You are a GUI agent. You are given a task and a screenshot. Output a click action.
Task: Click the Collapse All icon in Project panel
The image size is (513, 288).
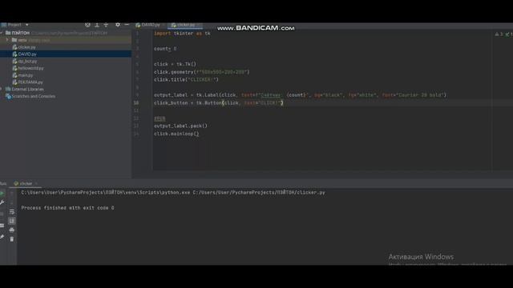[x=106, y=25]
